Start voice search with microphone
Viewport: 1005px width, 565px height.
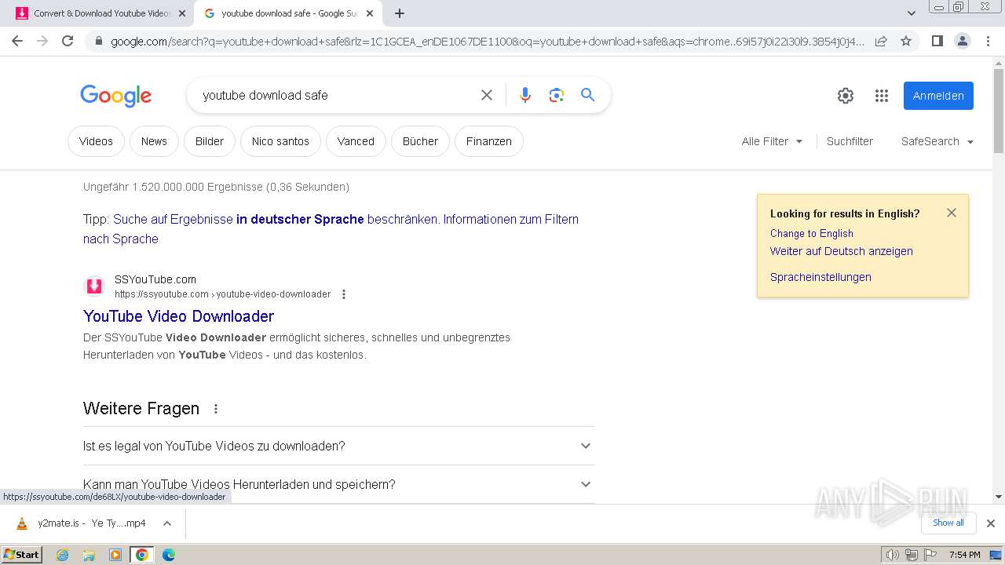[x=525, y=95]
